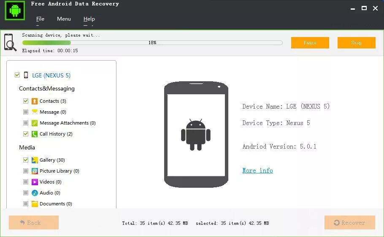The height and width of the screenshot is (237, 384).
Task: Pause the device scan
Action: [x=310, y=43]
